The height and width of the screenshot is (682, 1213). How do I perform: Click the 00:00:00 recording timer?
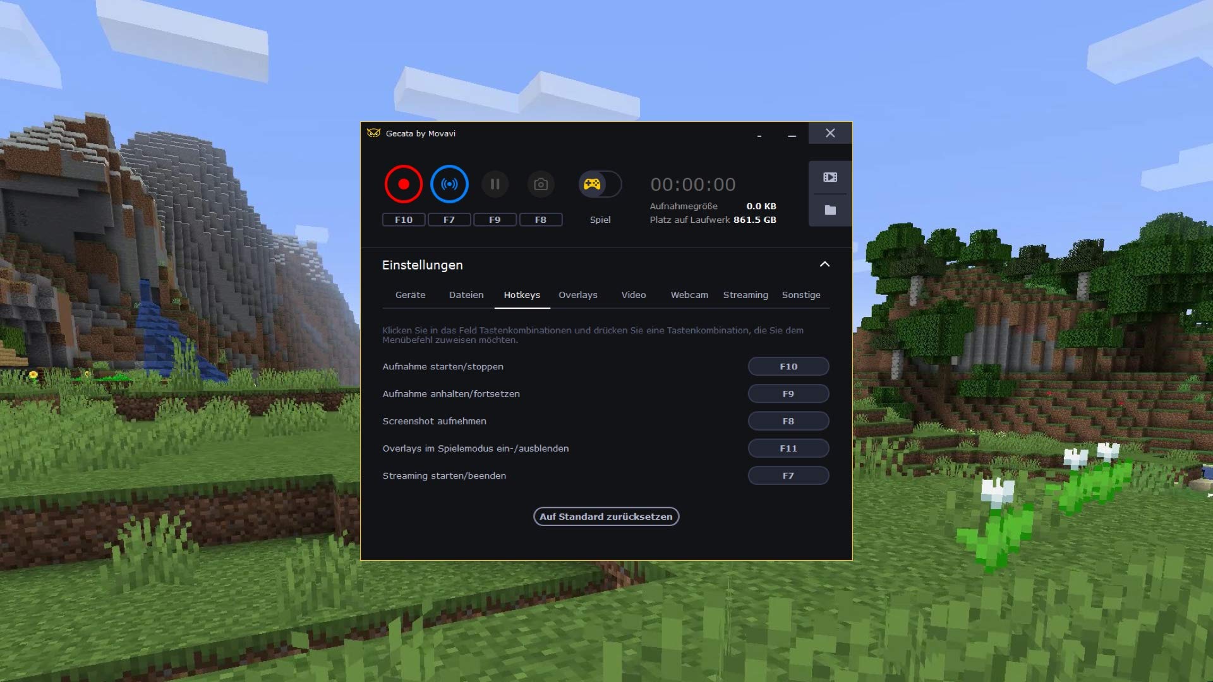click(x=693, y=184)
